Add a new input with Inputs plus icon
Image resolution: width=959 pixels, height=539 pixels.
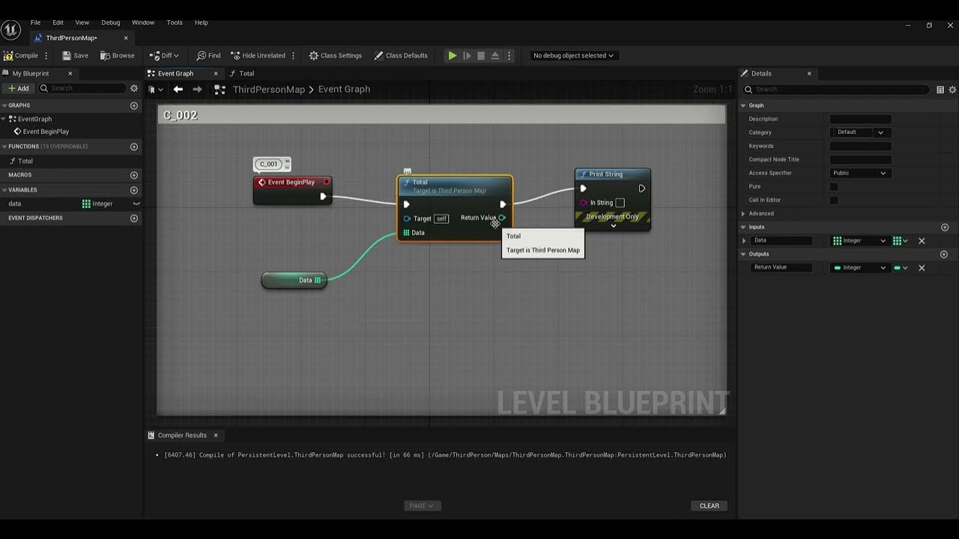pos(945,227)
